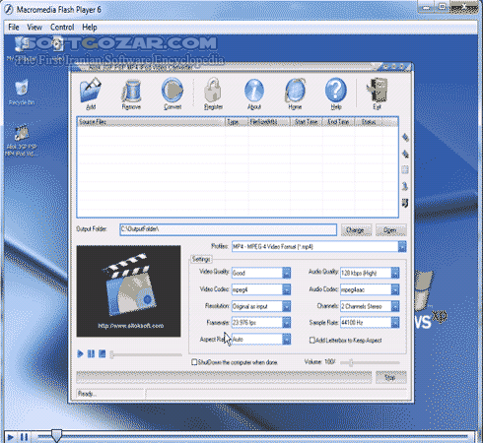This screenshot has width=483, height=443.
Task: Click the Stop button next to progress bar
Action: click(390, 377)
